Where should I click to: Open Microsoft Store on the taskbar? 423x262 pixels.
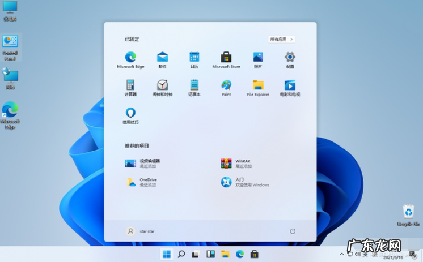254,254
